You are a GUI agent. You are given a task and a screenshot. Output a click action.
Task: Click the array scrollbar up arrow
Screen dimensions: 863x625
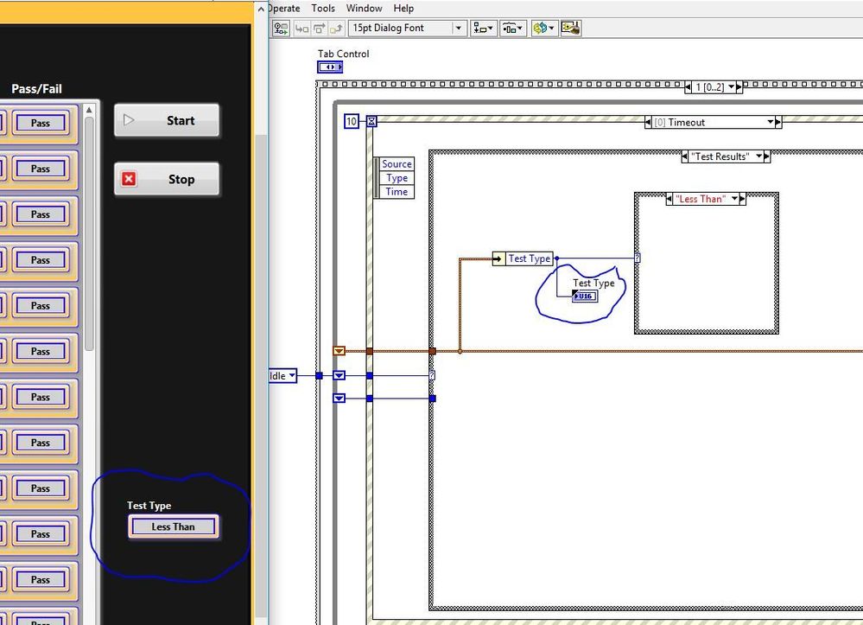[89, 110]
